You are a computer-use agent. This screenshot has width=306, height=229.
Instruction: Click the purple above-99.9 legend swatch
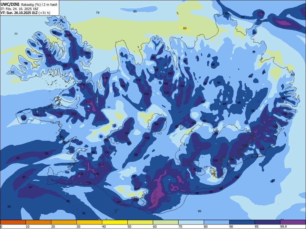coord(293,222)
